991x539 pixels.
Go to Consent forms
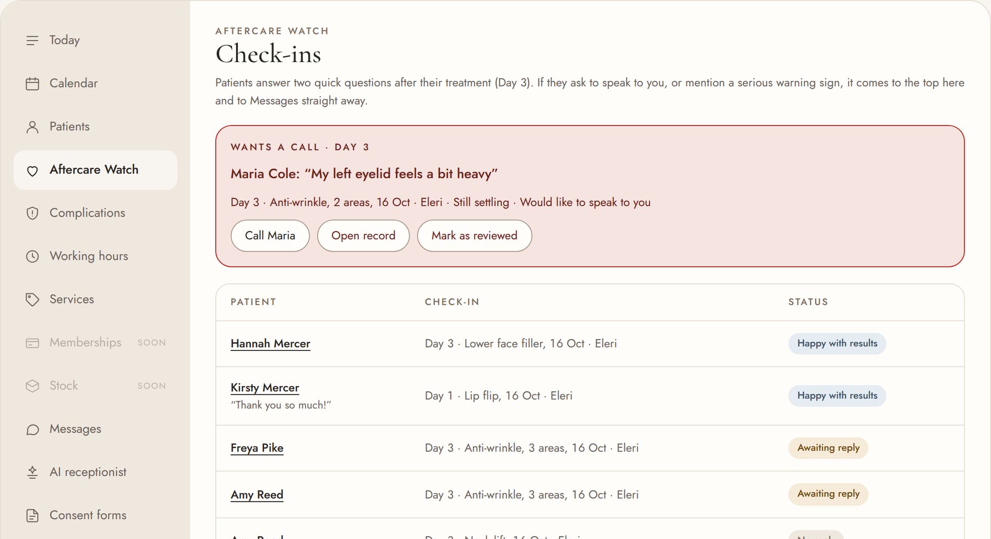[x=96, y=515]
